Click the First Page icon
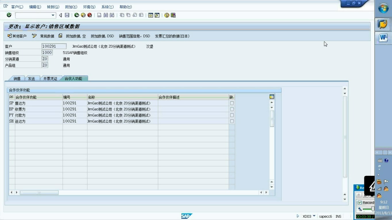The width and height of the screenshot is (392, 220). [122, 15]
